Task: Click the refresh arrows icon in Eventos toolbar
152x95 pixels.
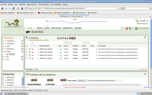Action: [x=58, y=38]
